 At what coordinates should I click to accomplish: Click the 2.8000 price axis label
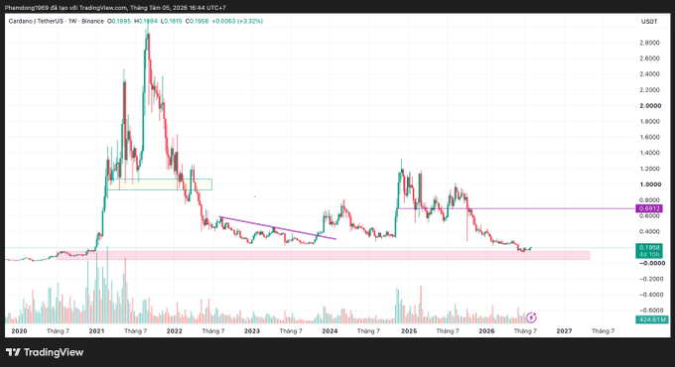click(649, 43)
